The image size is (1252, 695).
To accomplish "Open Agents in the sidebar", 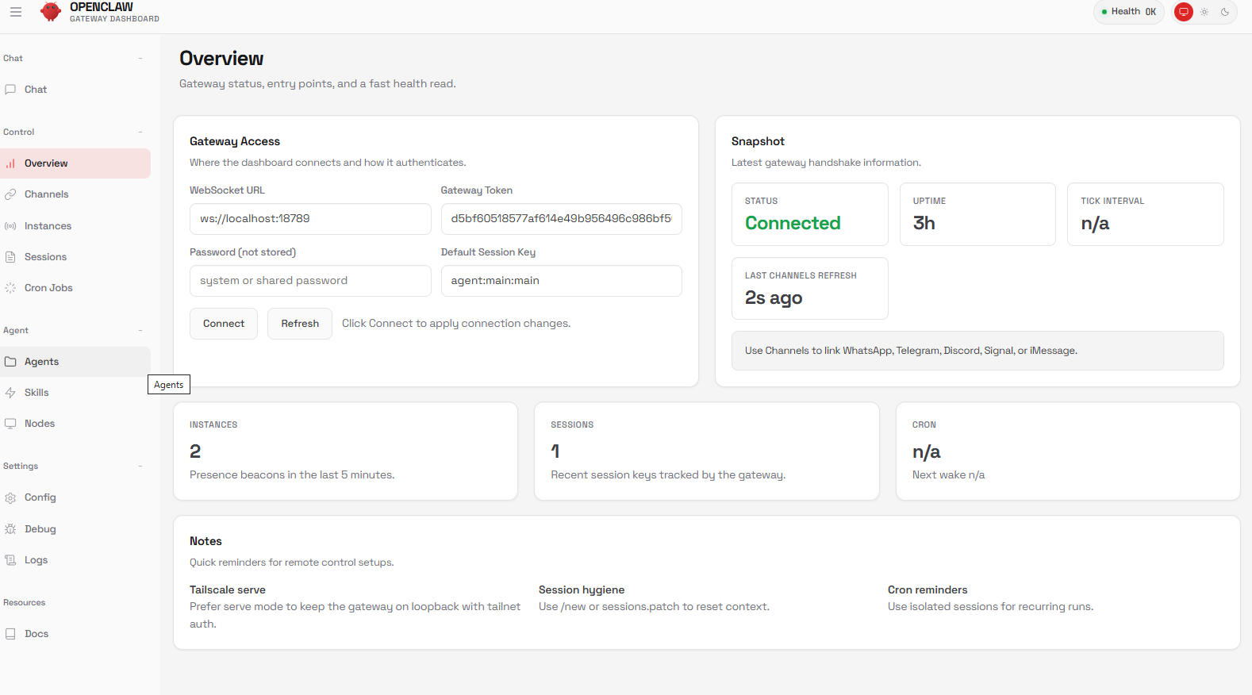I will click(75, 362).
